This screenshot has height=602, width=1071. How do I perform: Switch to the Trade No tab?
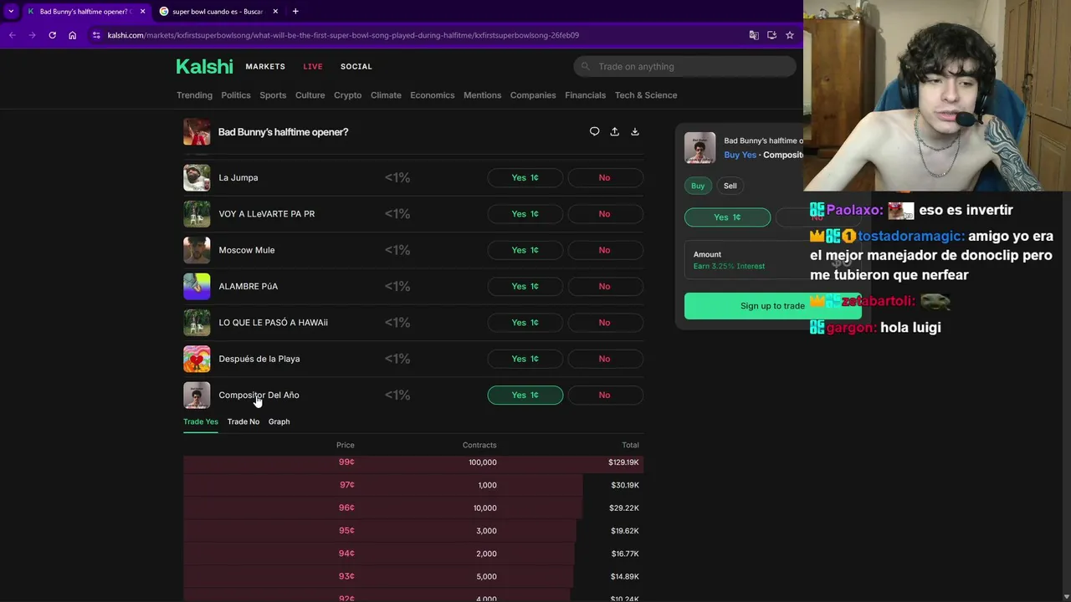243,421
